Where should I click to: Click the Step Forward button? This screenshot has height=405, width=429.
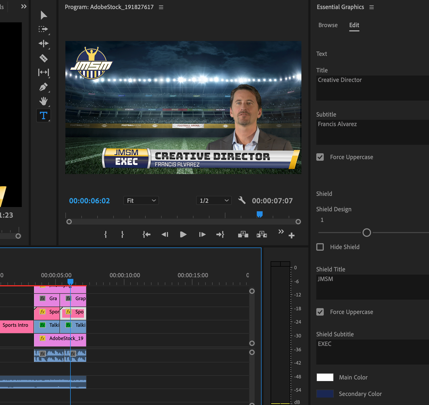coord(202,234)
